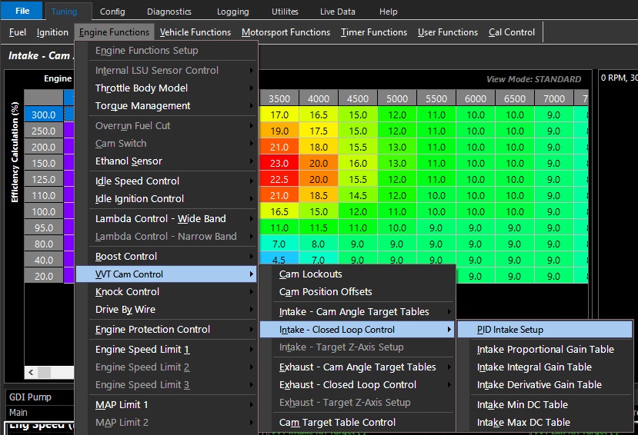
Task: Open the Motorsport Functions menu
Action: click(286, 32)
